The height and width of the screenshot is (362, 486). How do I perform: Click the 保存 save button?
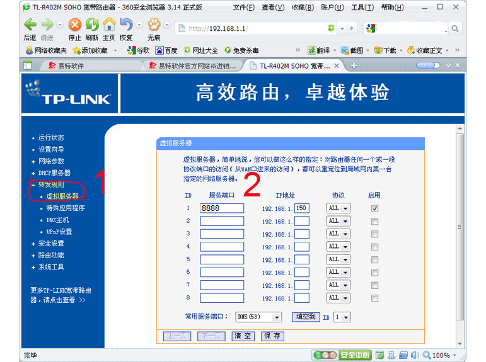(272, 336)
